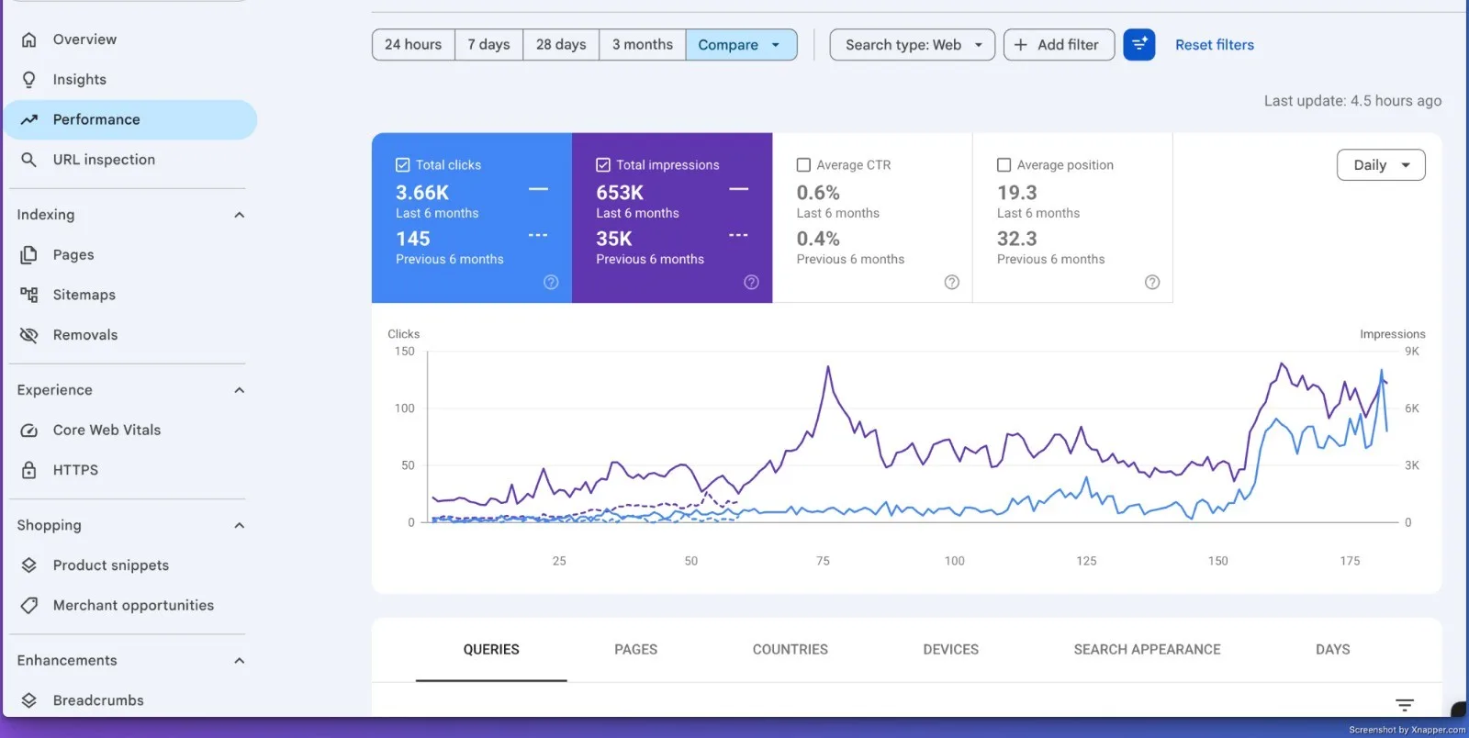
Task: Click the Breadcrumbs layers icon
Action: click(x=29, y=700)
